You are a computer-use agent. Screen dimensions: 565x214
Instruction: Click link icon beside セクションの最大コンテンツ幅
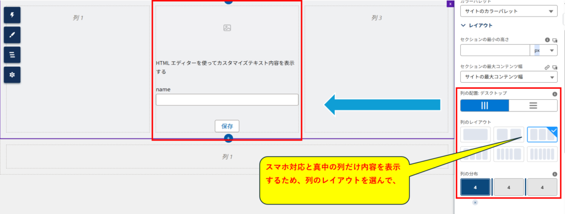point(547,67)
